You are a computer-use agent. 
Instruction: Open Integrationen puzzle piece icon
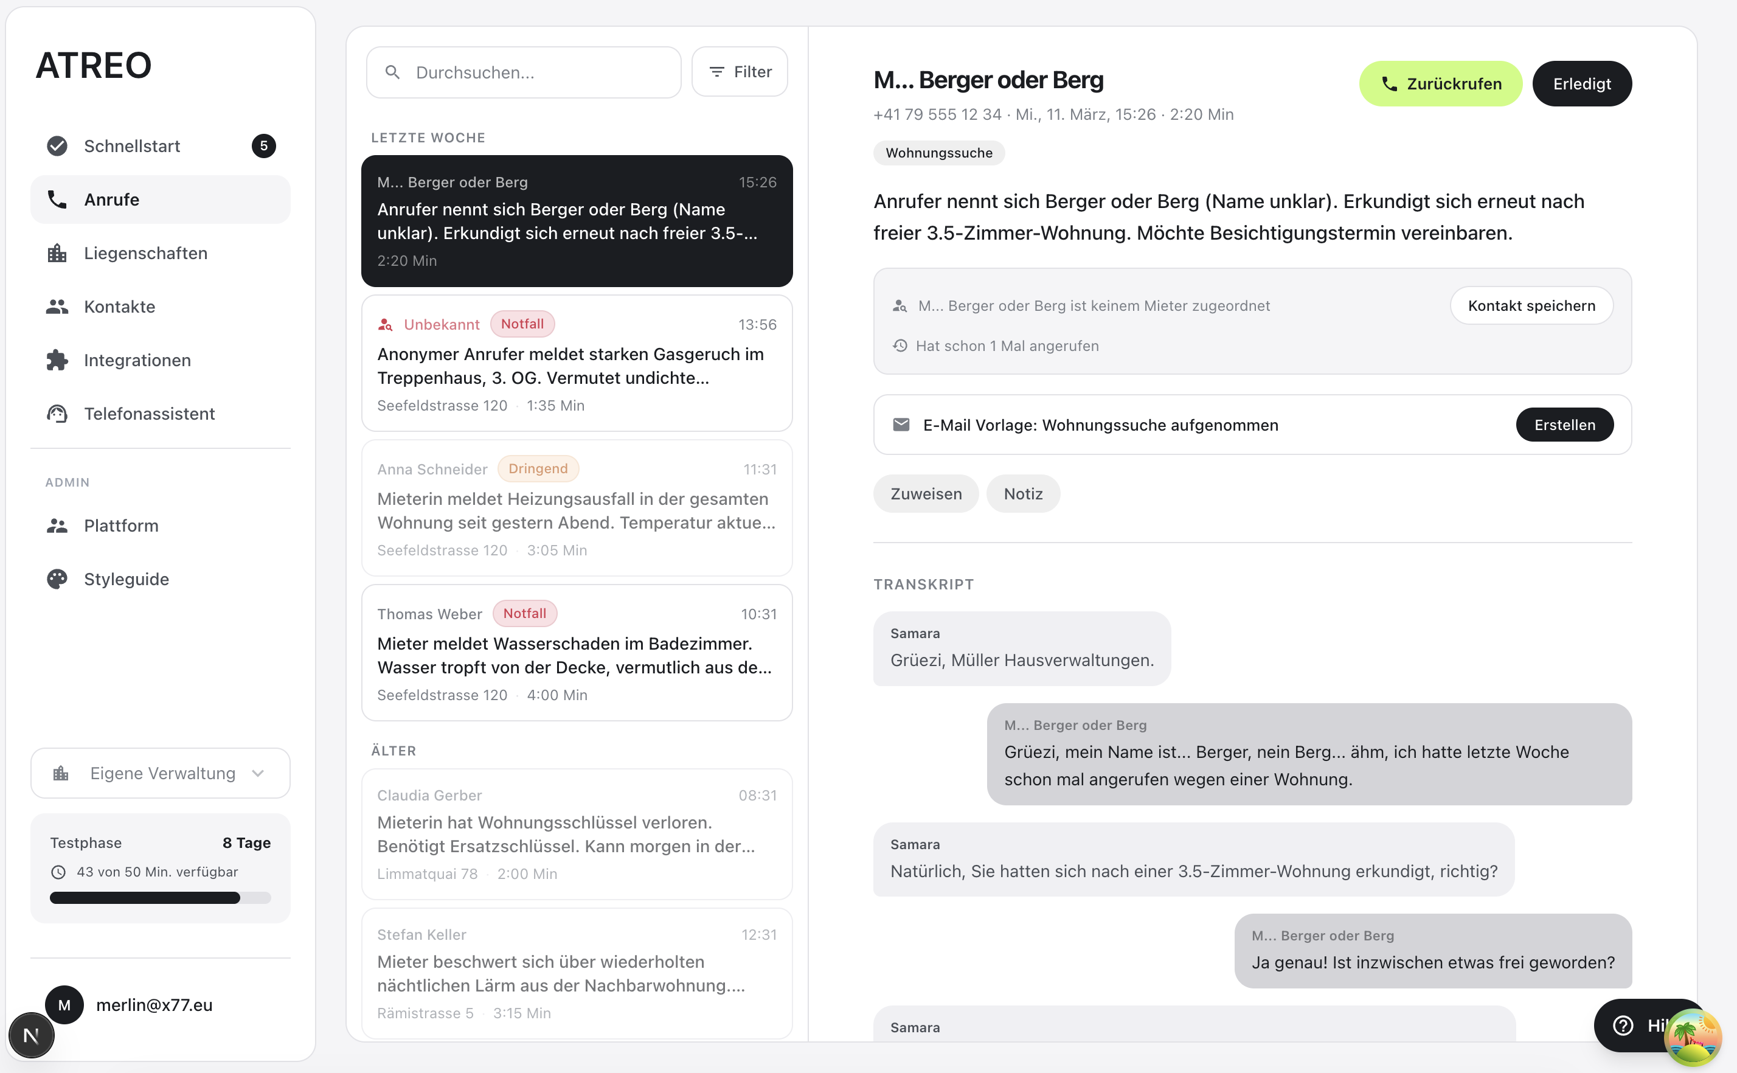tap(57, 360)
